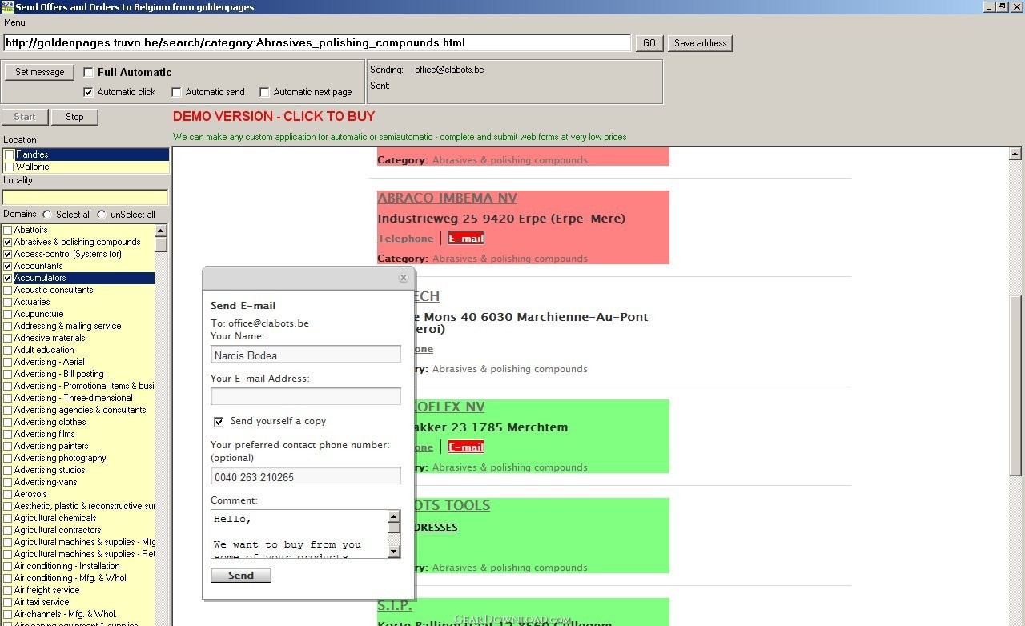Click Telephone link under ABRACO IMBEMA NV
Screen dimensions: 1025x626
405,239
